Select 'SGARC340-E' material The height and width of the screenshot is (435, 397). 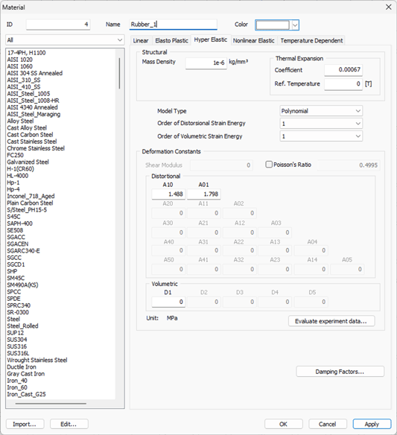23,251
